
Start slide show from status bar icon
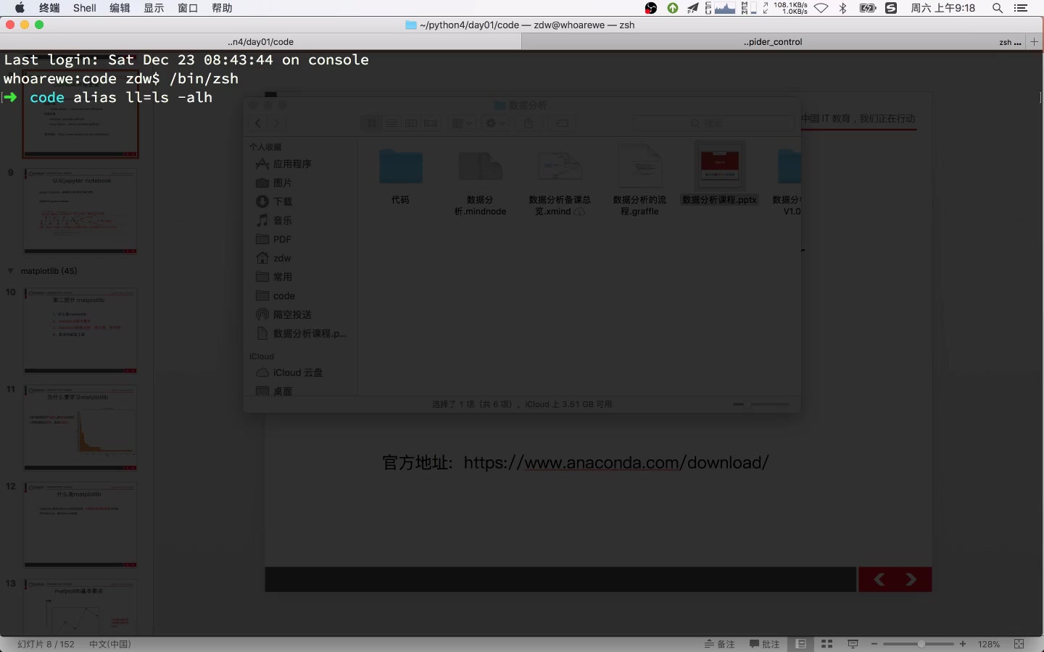coord(853,643)
